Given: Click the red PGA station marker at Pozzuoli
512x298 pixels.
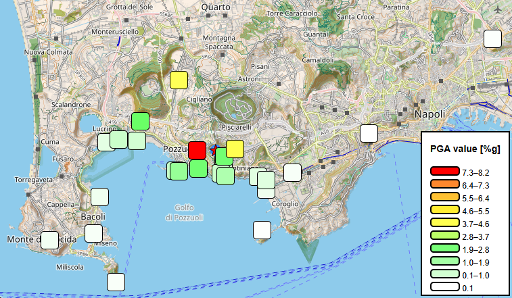Looking at the screenshot, I should [x=197, y=150].
